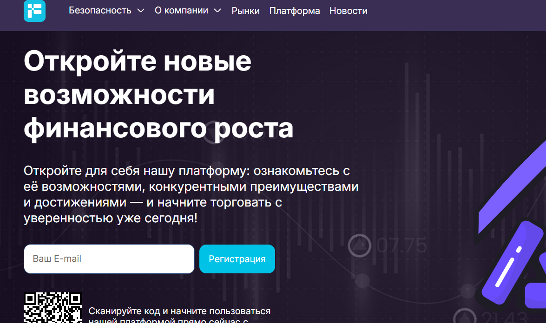Click the teal iF logo icon
Viewport: 546px width, 323px height.
click(x=34, y=10)
